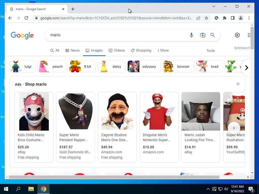Screen dimensions: 259x194
Task: Close the mario - Google Search tab
Action: (x=63, y=9)
